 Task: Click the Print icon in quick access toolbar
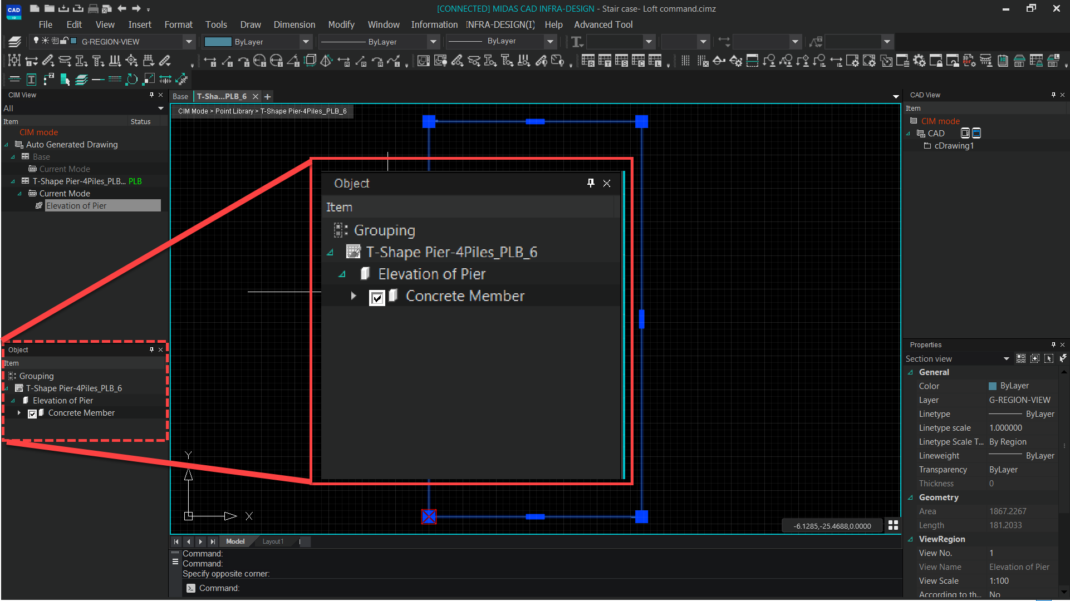(93, 9)
